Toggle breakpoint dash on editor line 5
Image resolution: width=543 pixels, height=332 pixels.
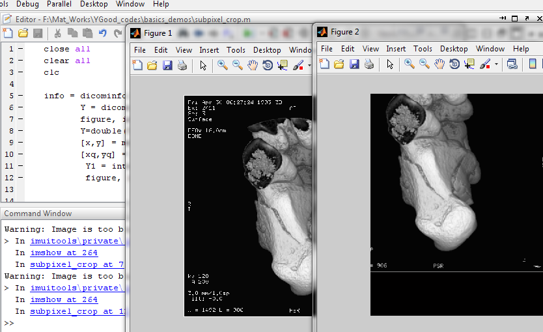[x=20, y=96]
